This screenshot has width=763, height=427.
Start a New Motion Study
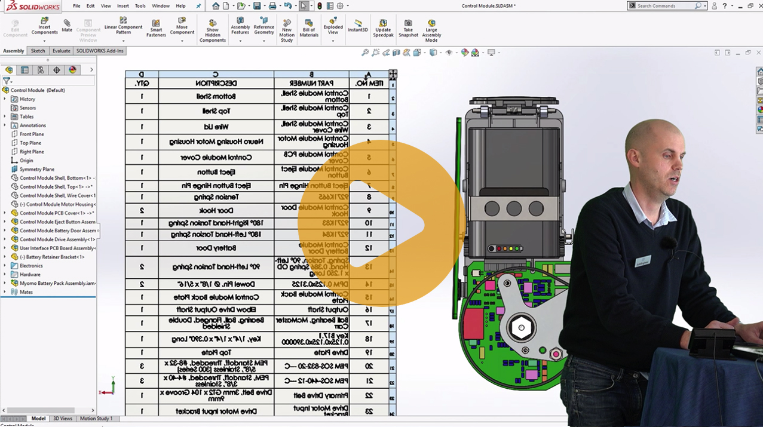point(287,30)
